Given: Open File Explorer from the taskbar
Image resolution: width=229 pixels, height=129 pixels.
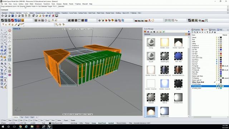Looking at the screenshot, I should tap(32, 126).
